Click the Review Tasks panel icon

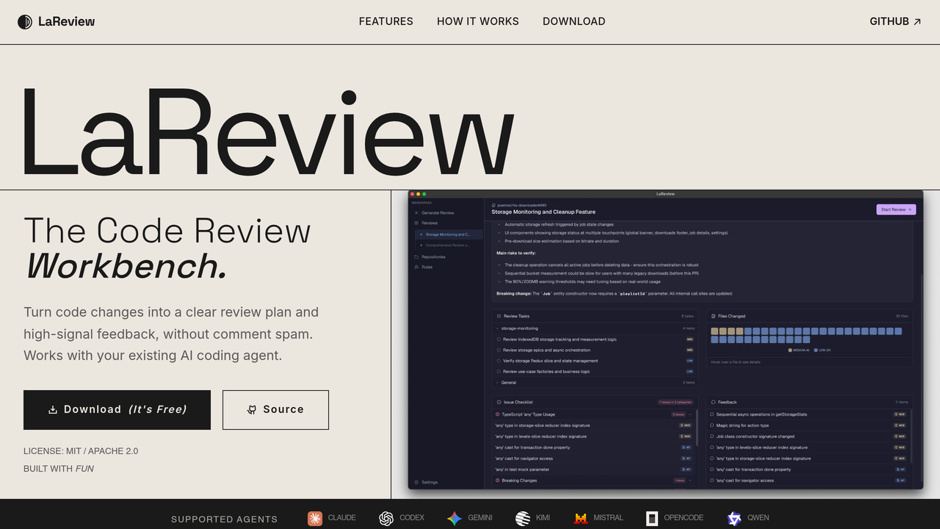tap(499, 316)
